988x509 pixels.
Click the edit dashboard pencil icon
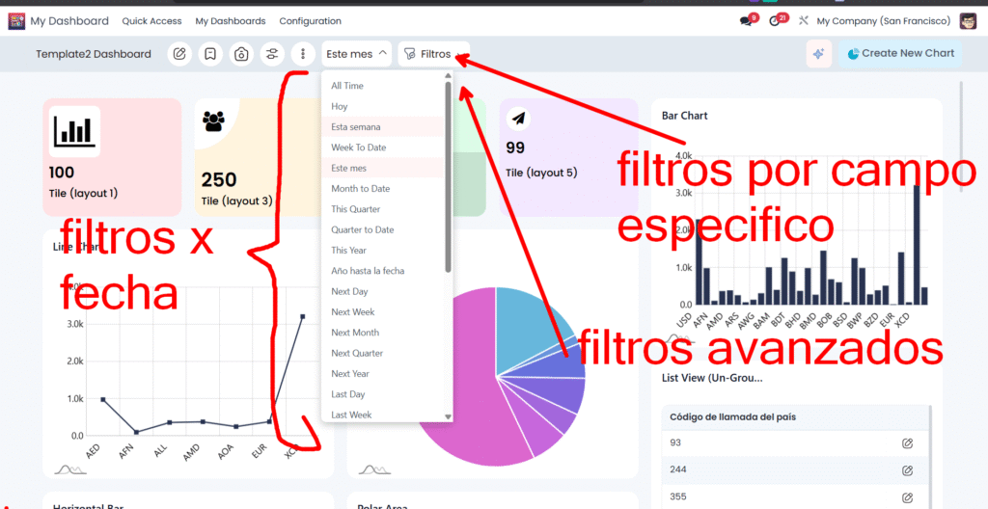point(179,54)
